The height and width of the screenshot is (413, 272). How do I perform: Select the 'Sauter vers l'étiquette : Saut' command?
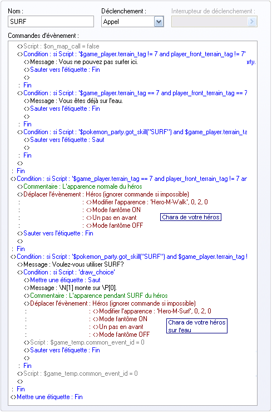[64, 140]
